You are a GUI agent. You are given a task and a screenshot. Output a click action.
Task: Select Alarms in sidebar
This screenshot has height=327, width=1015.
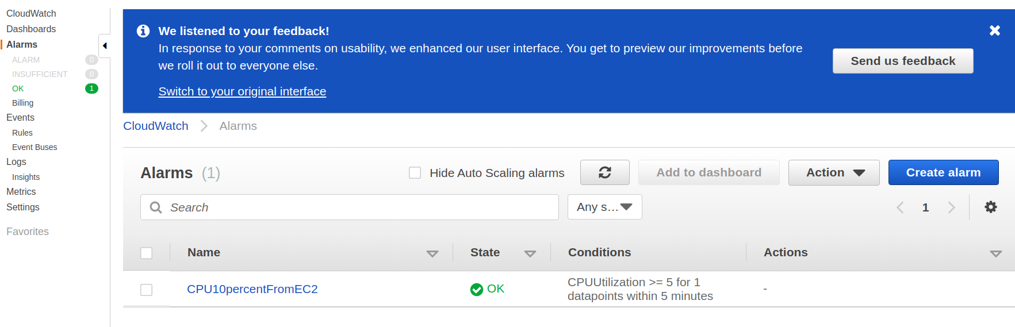tap(22, 44)
